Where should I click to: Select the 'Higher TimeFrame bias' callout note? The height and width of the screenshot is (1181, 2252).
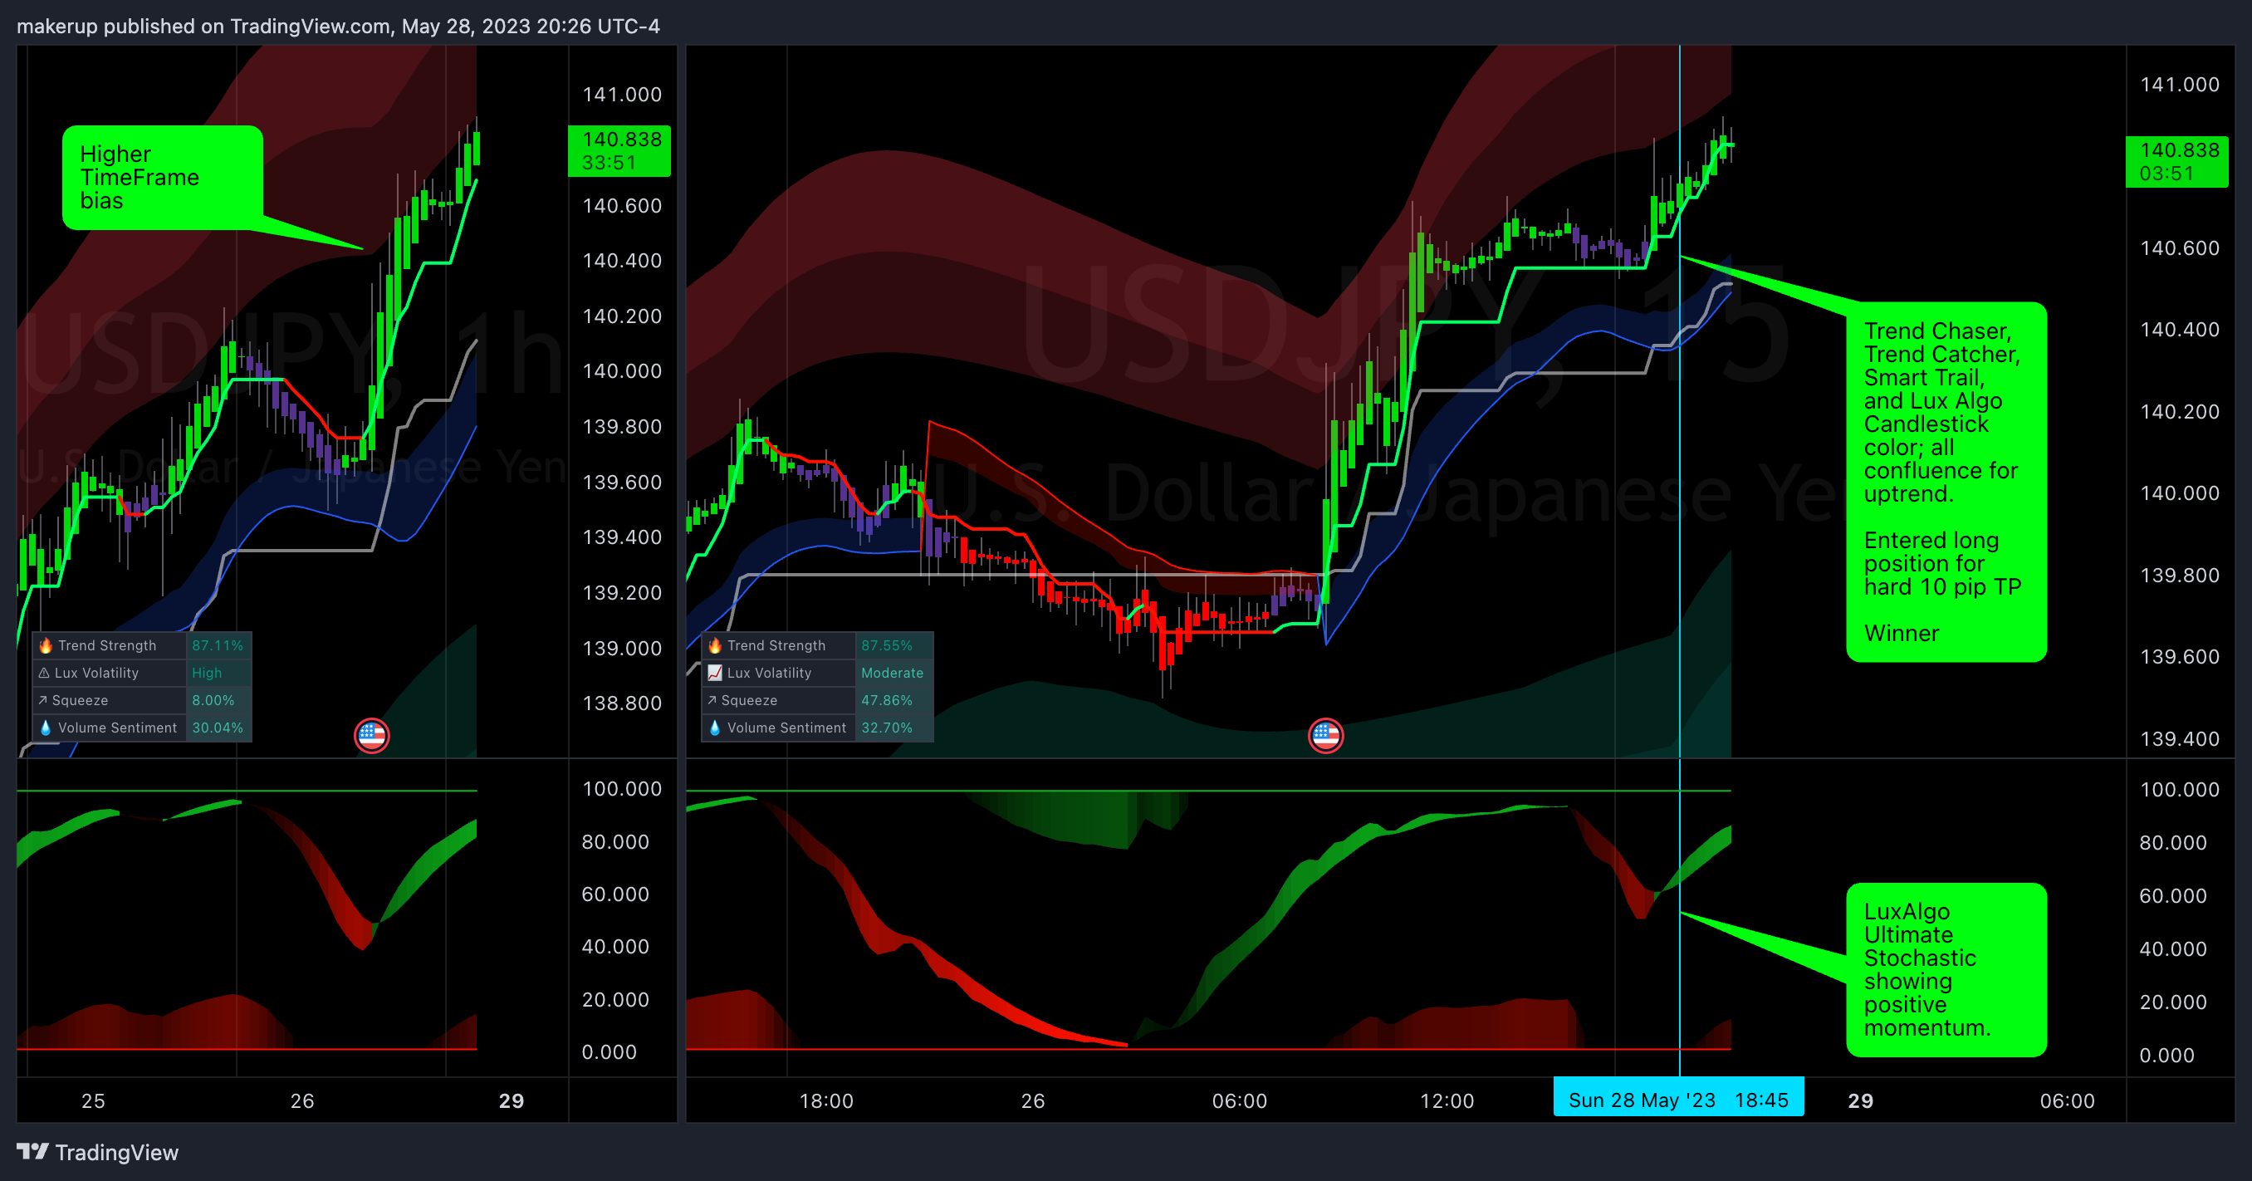point(163,179)
